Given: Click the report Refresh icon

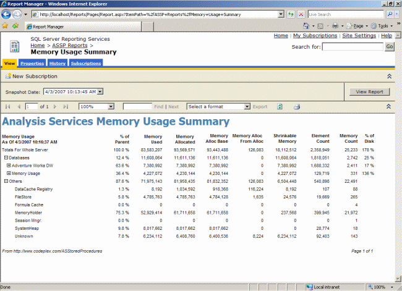Looking at the screenshot, I should tap(280, 106).
